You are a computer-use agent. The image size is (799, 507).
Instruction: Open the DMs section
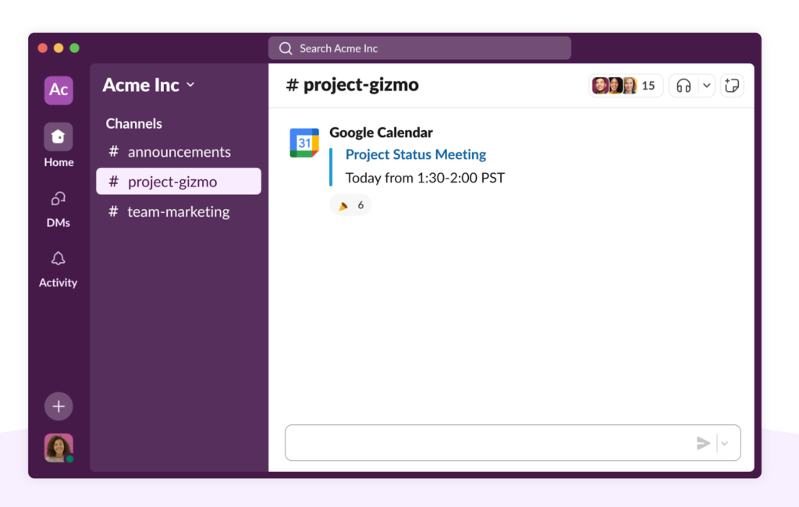pyautogui.click(x=58, y=209)
